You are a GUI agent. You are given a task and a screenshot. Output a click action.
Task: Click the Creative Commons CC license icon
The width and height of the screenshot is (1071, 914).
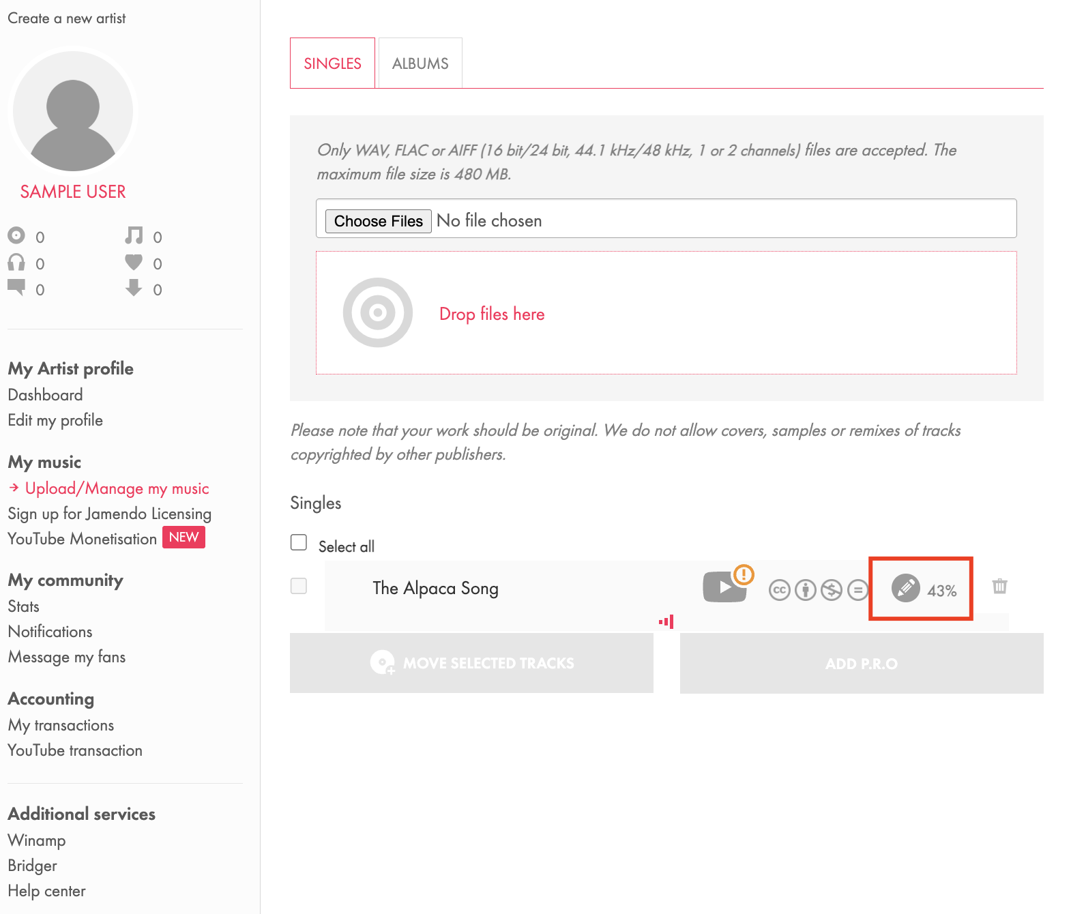[x=780, y=590]
